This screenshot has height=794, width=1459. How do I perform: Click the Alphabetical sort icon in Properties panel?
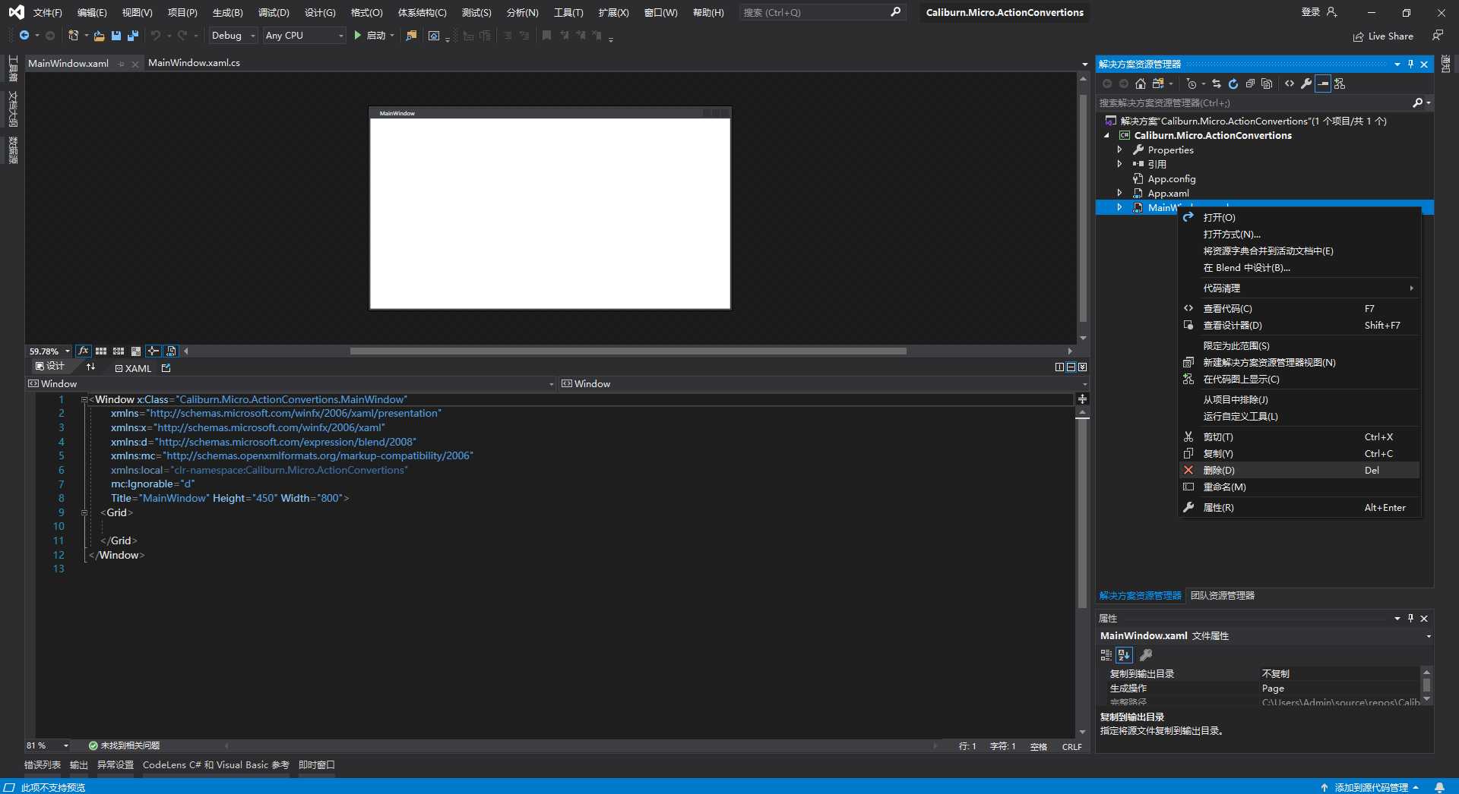pyautogui.click(x=1125, y=655)
